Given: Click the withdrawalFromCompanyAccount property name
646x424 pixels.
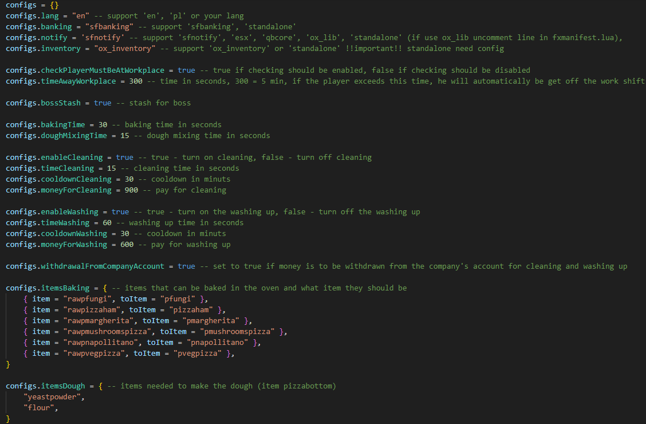Looking at the screenshot, I should [x=102, y=266].
